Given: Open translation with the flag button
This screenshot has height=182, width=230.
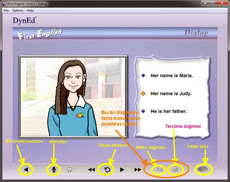Looking at the screenshot, I should coord(175,170).
